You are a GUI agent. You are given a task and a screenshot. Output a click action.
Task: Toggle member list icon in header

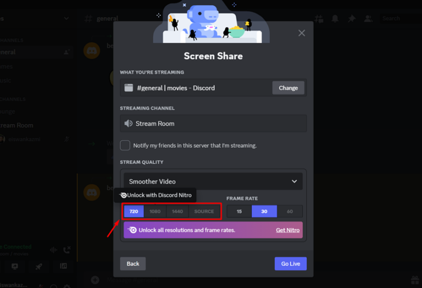(x=368, y=19)
